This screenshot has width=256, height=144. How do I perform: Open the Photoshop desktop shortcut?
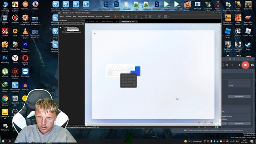coord(5,60)
